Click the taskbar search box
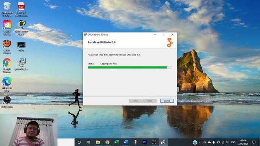Image resolution: width=260 pixels, height=146 pixels. pyautogui.click(x=66, y=142)
